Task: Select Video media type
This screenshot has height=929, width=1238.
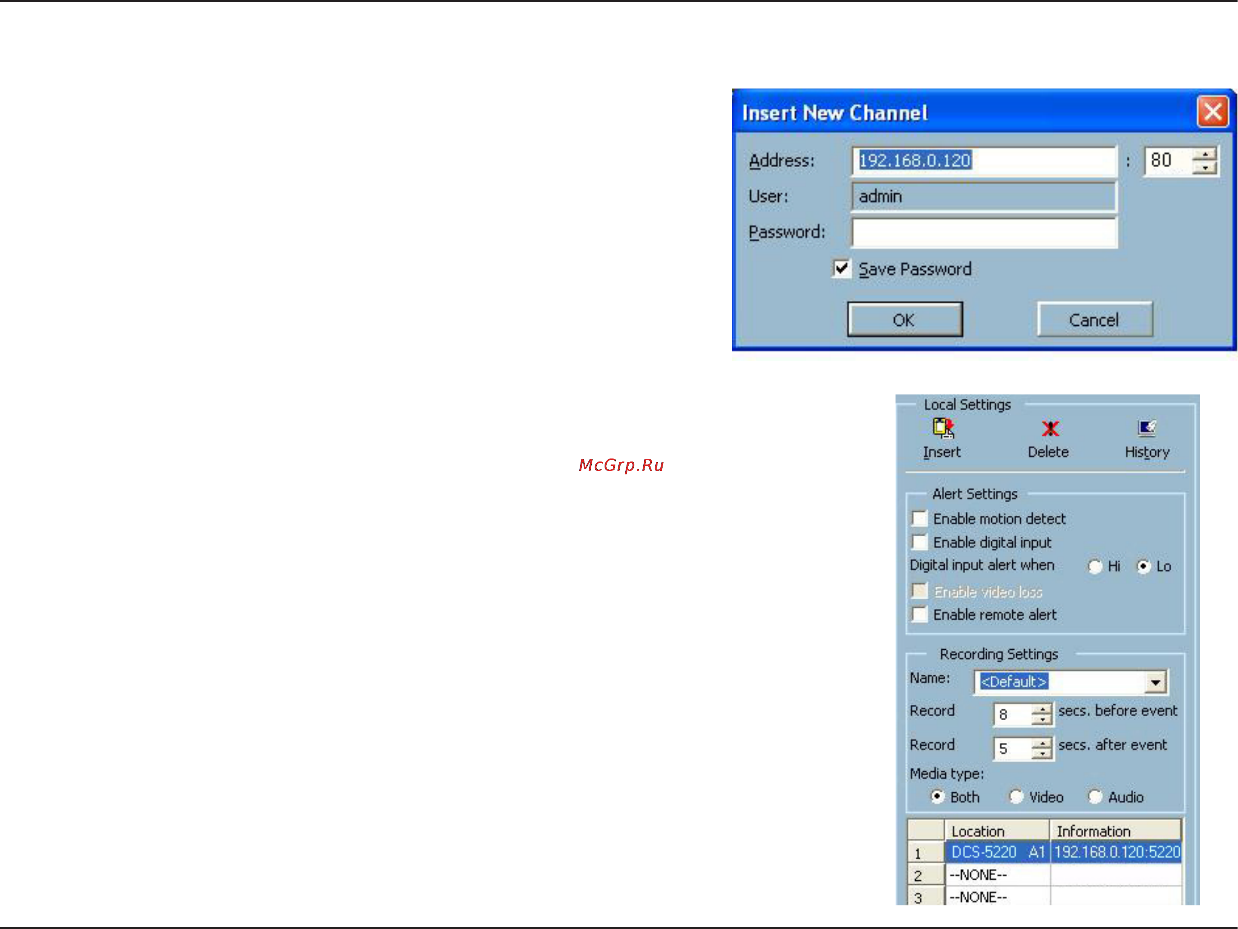Action: tap(1016, 796)
